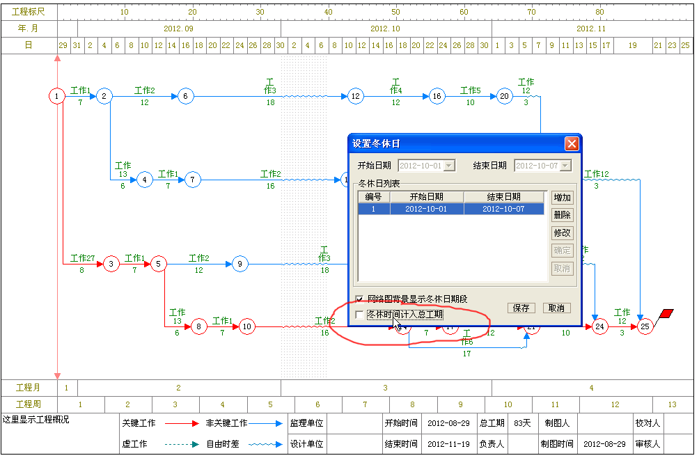
Task: Enable 冬休时间计入总工期 checkbox
Action: click(x=359, y=315)
